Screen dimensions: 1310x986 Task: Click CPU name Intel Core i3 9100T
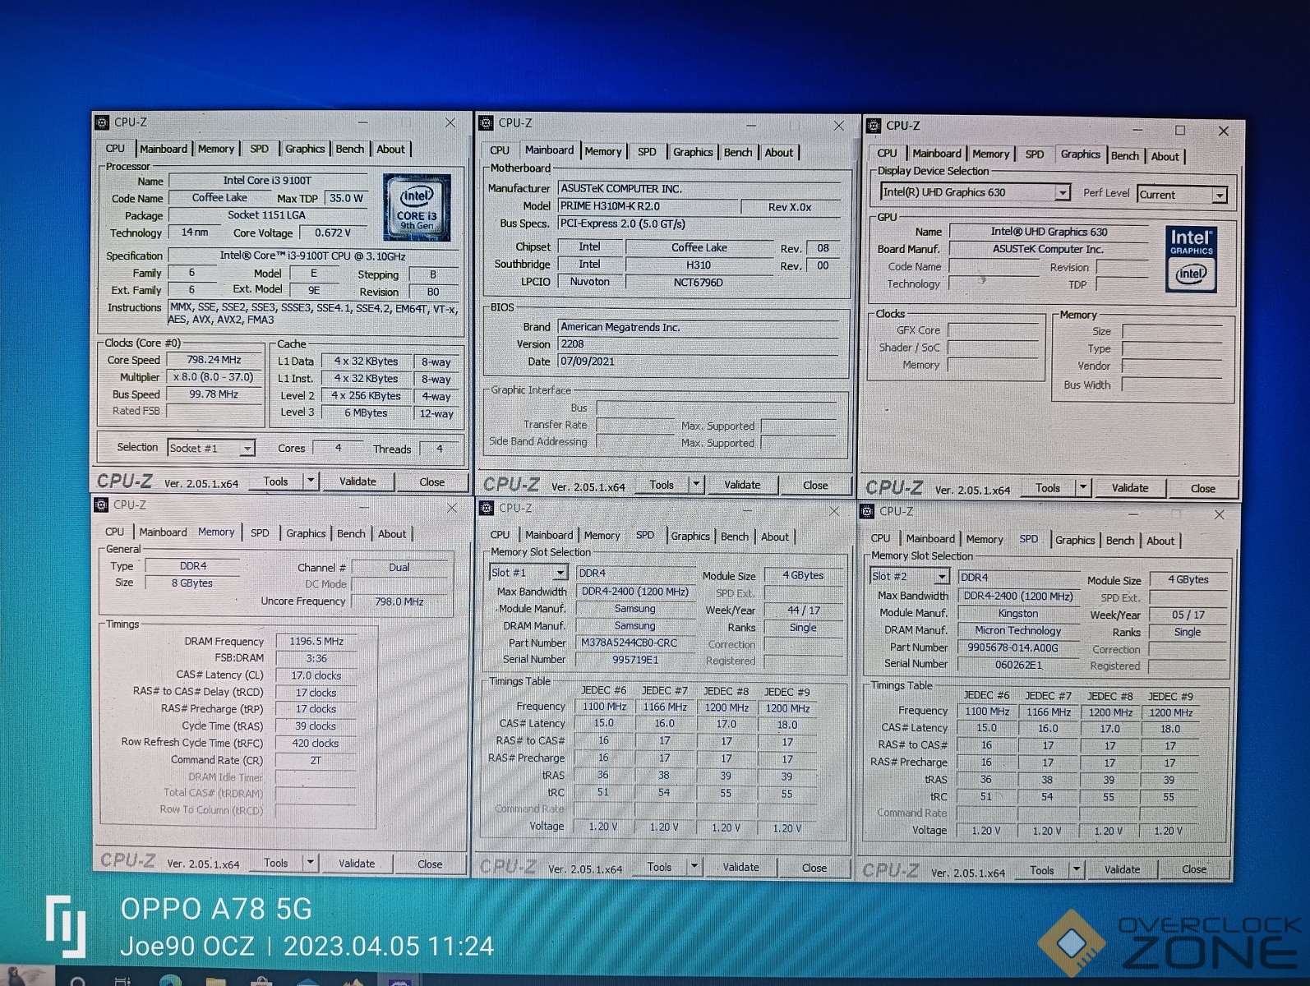268,181
